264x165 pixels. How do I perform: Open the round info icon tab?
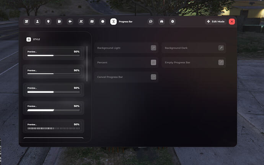click(103, 21)
